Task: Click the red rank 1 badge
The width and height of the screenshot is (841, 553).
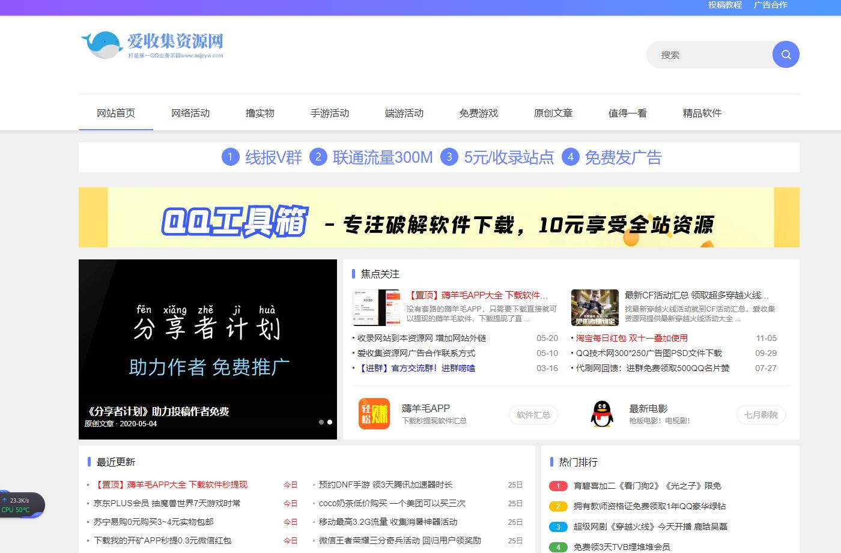Action: [x=558, y=486]
